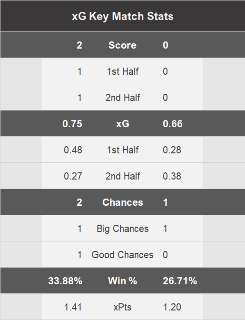Select the Score header row label
245x320 pixels.
[123, 45]
